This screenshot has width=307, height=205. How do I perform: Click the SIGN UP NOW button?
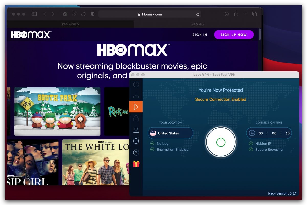(234, 35)
